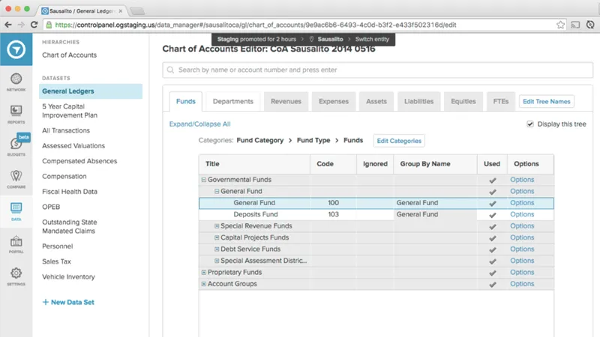Switch to the Assets tab

[376, 101]
